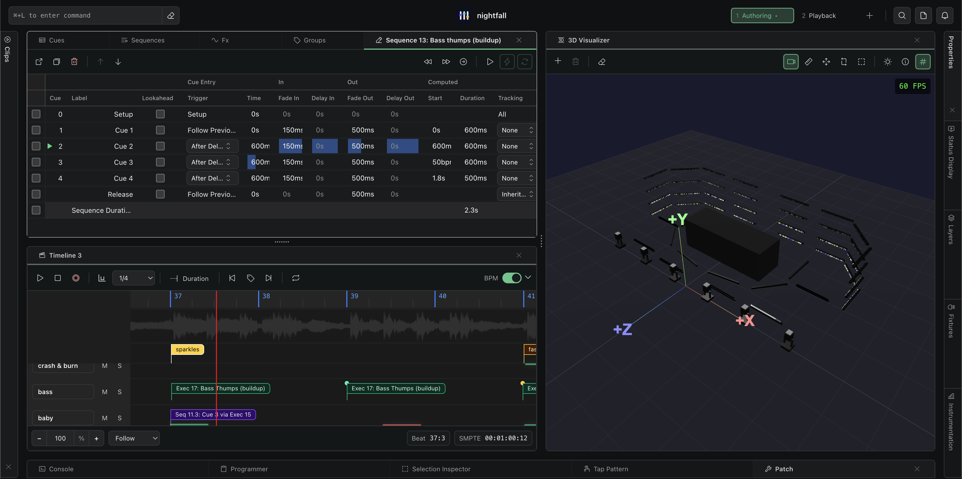Switch to 2 Playback workspace
The height and width of the screenshot is (479, 962).
point(819,15)
